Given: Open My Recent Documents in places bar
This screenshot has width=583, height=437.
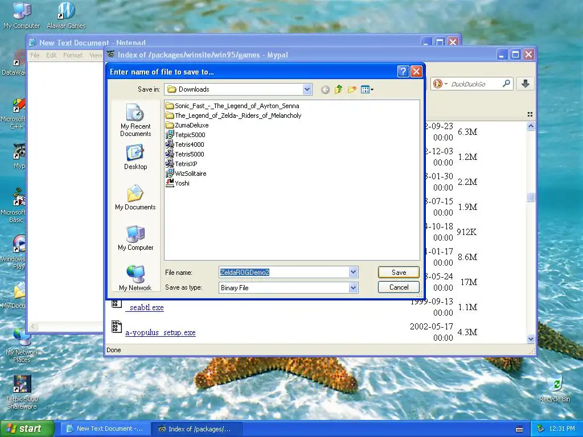Looking at the screenshot, I should (x=136, y=120).
